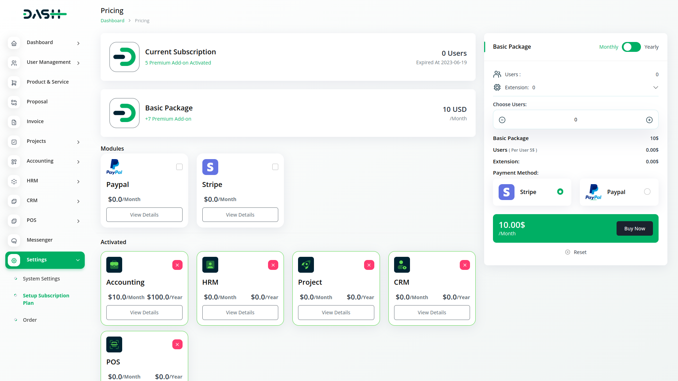Click Buy Now to purchase the package
This screenshot has width=678, height=381.
tap(635, 228)
